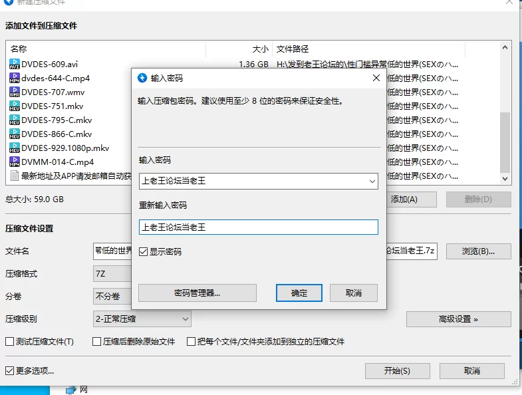Click the DVDES-795-C.mkv file icon
Screen dimensions: 522x395
pos(15,120)
